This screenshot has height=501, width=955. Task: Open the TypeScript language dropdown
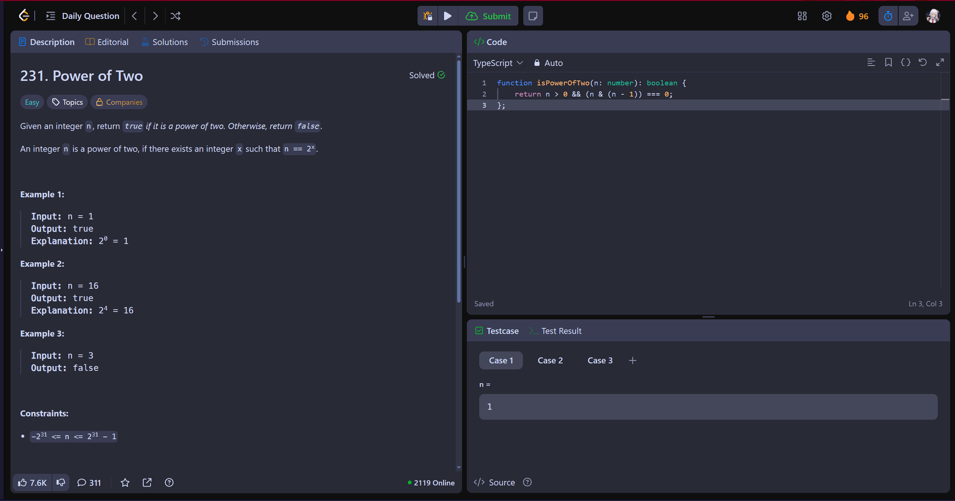click(x=498, y=63)
